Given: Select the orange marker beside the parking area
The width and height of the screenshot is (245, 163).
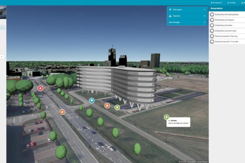Looking at the screenshot, I should coord(107,106).
